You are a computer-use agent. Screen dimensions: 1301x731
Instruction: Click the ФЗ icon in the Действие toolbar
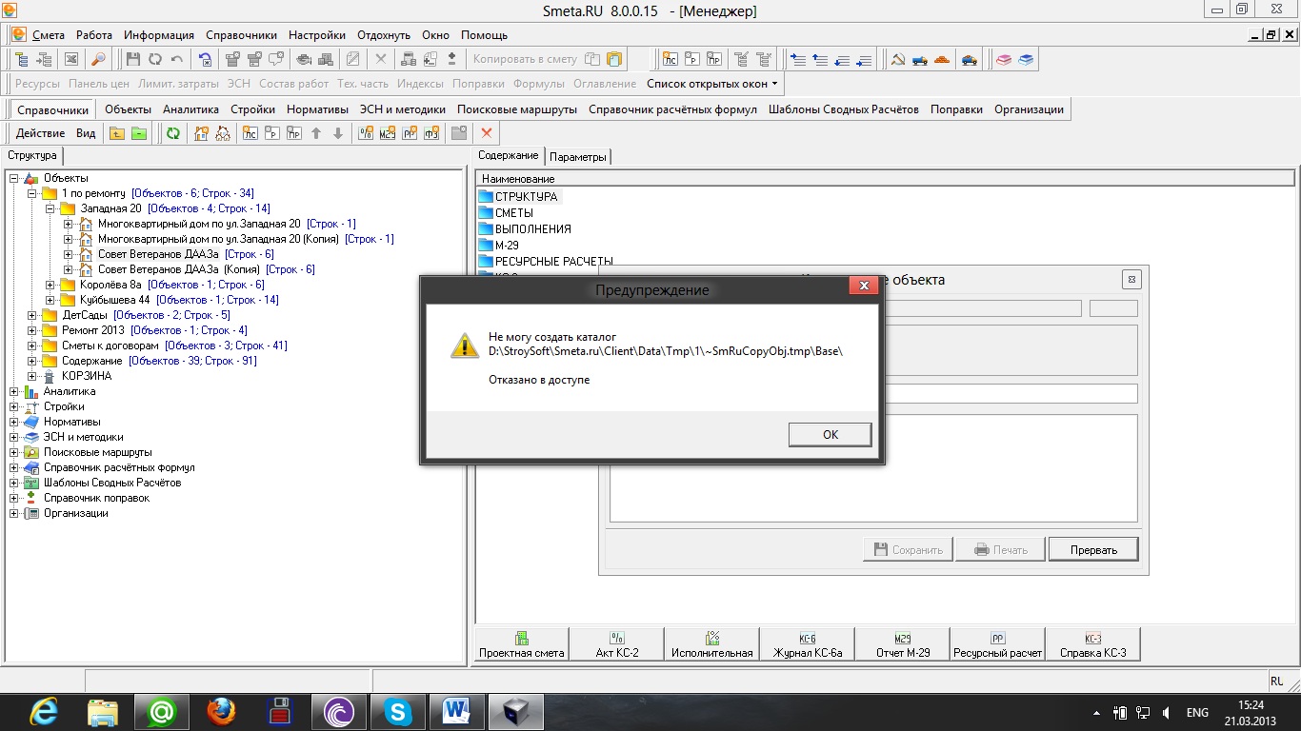click(x=431, y=134)
